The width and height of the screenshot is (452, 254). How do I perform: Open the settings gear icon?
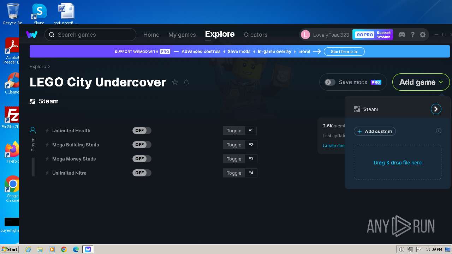[423, 35]
